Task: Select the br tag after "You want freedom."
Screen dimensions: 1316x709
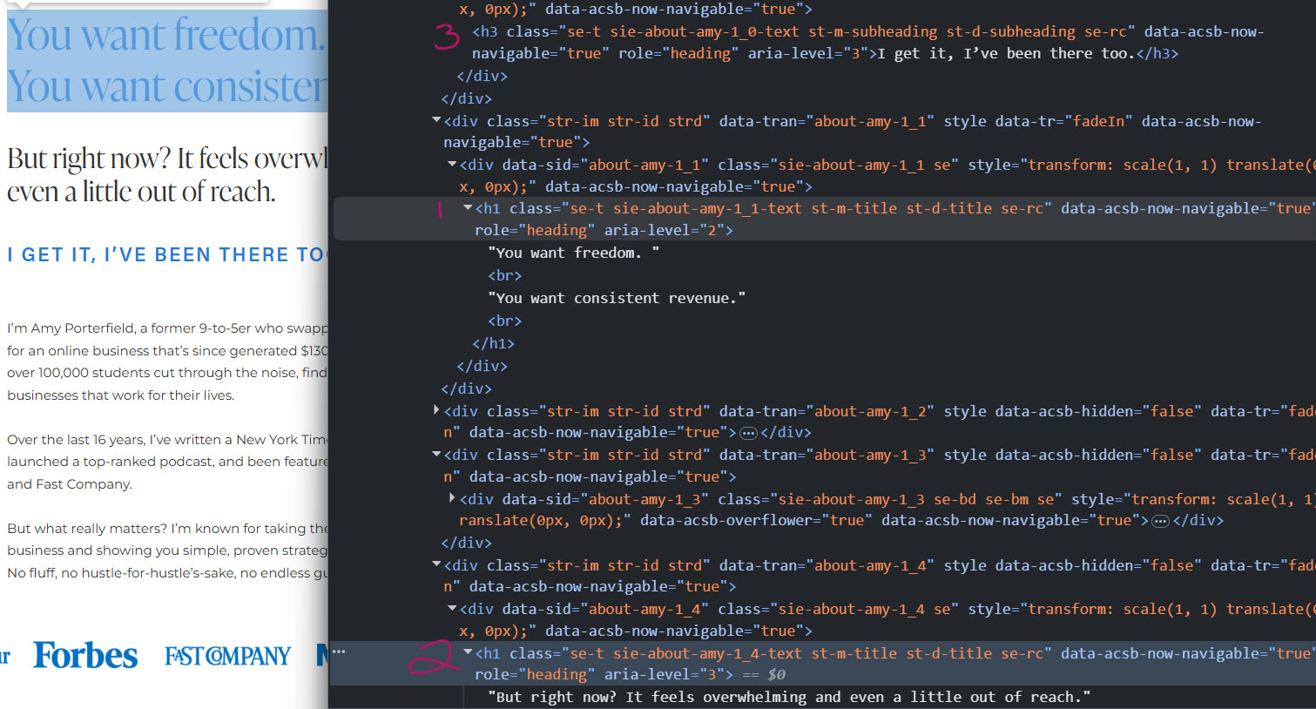Action: click(505, 275)
